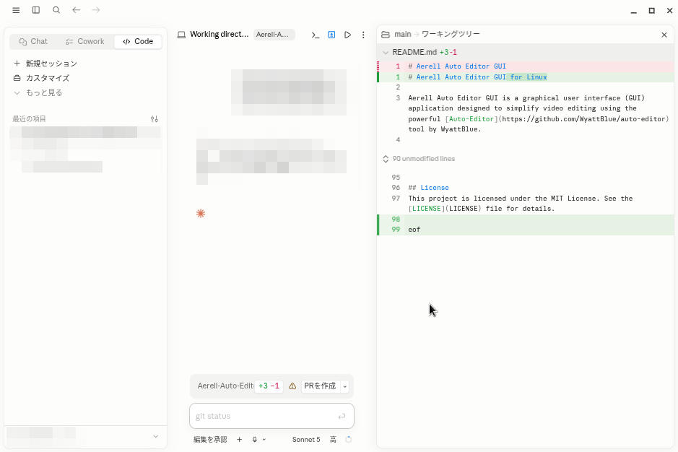Click the Aerell-Auto-Edit branch label
Viewport: 678px width, 452px height.
click(x=225, y=386)
